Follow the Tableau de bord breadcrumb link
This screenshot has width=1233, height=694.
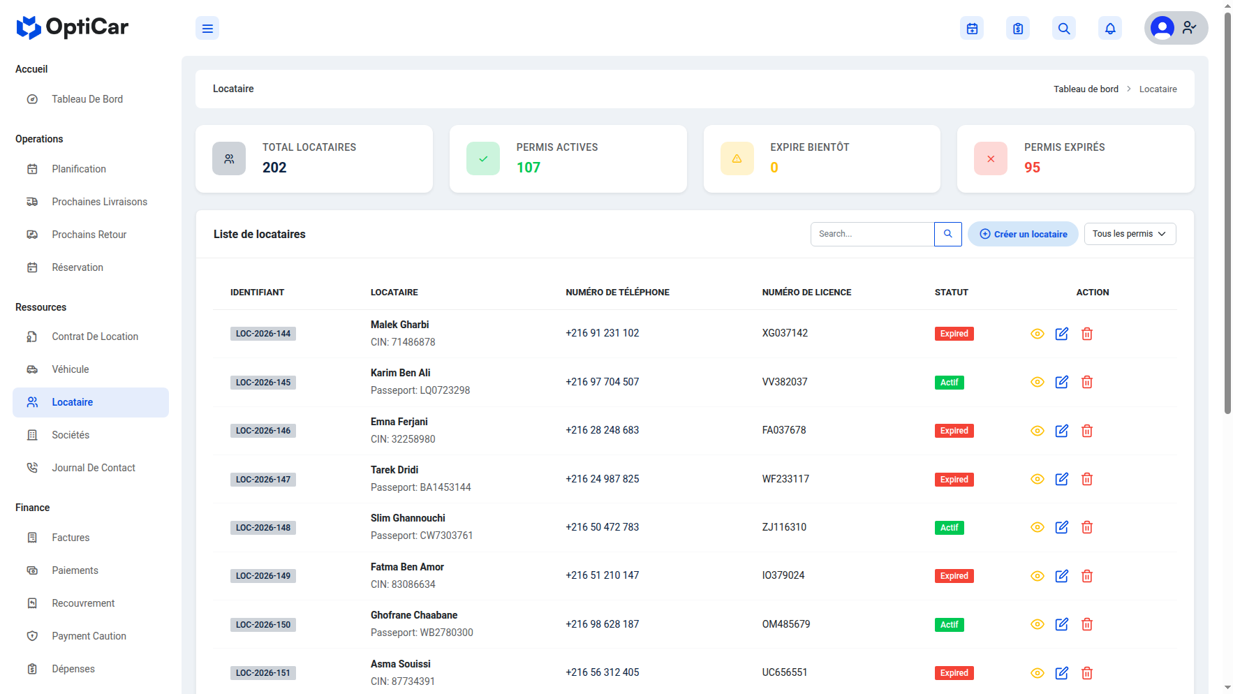1086,89
